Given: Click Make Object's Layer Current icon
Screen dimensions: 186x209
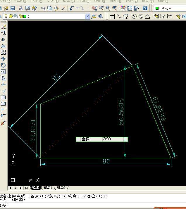Looking at the screenshot, I should [94, 16].
